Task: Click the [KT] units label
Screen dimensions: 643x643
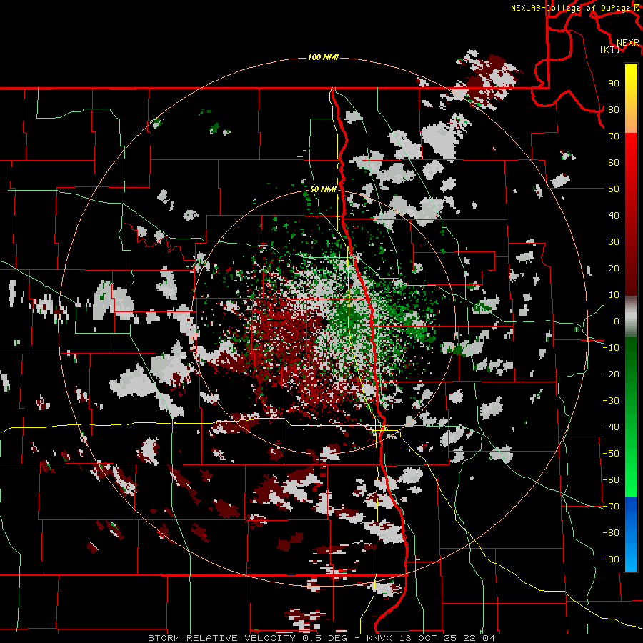Action: coord(610,49)
